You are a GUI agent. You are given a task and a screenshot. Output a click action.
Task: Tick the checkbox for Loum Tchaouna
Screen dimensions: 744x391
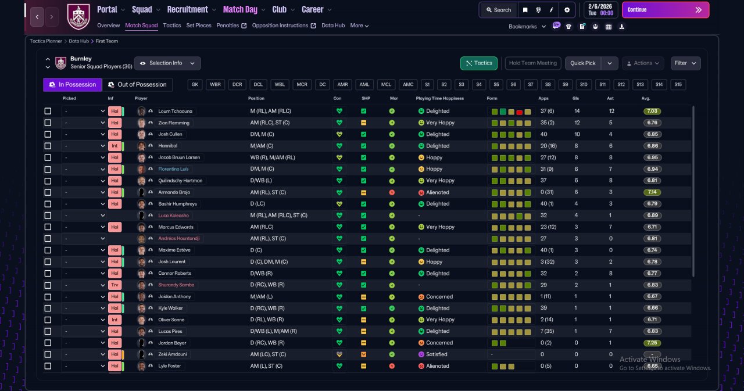(x=48, y=111)
